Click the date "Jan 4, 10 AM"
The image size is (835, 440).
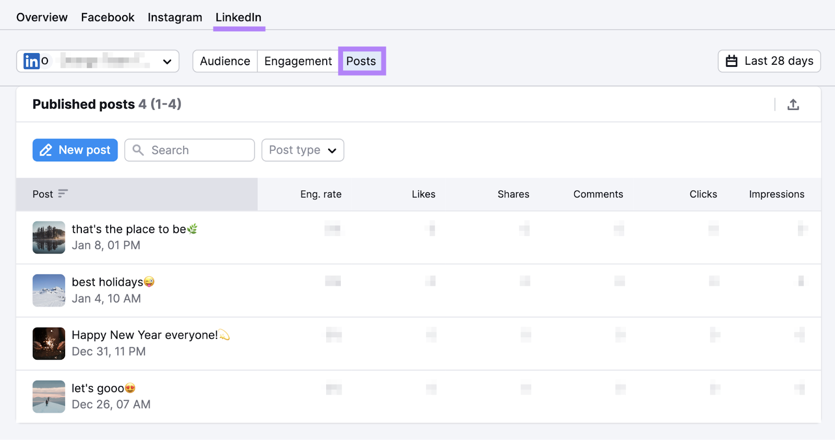tap(106, 299)
